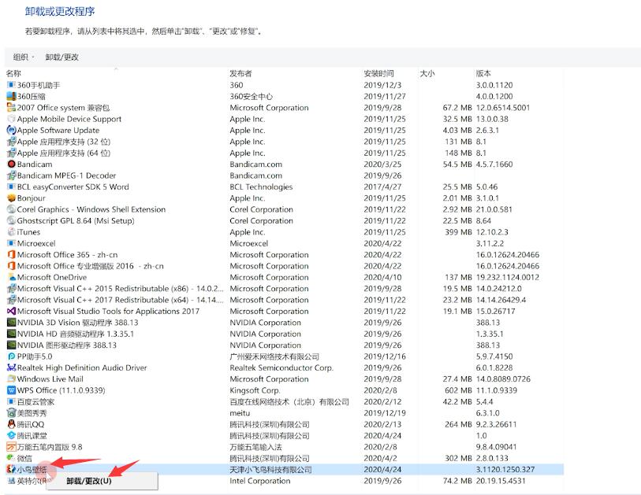Click the version 3.1120.1250.327
Screen dimensions: 641x495
[505, 469]
